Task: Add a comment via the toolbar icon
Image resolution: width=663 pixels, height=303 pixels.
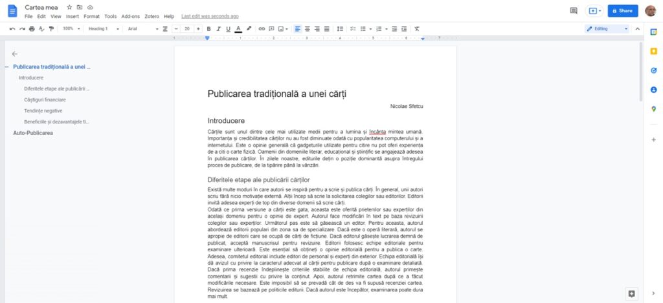Action: (271, 28)
